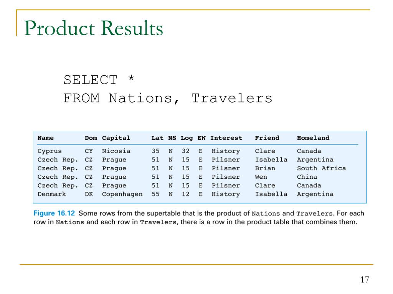Viewport: 393px width, 294px height.
Task: Select the SELECT * query line
Action: tap(99, 80)
